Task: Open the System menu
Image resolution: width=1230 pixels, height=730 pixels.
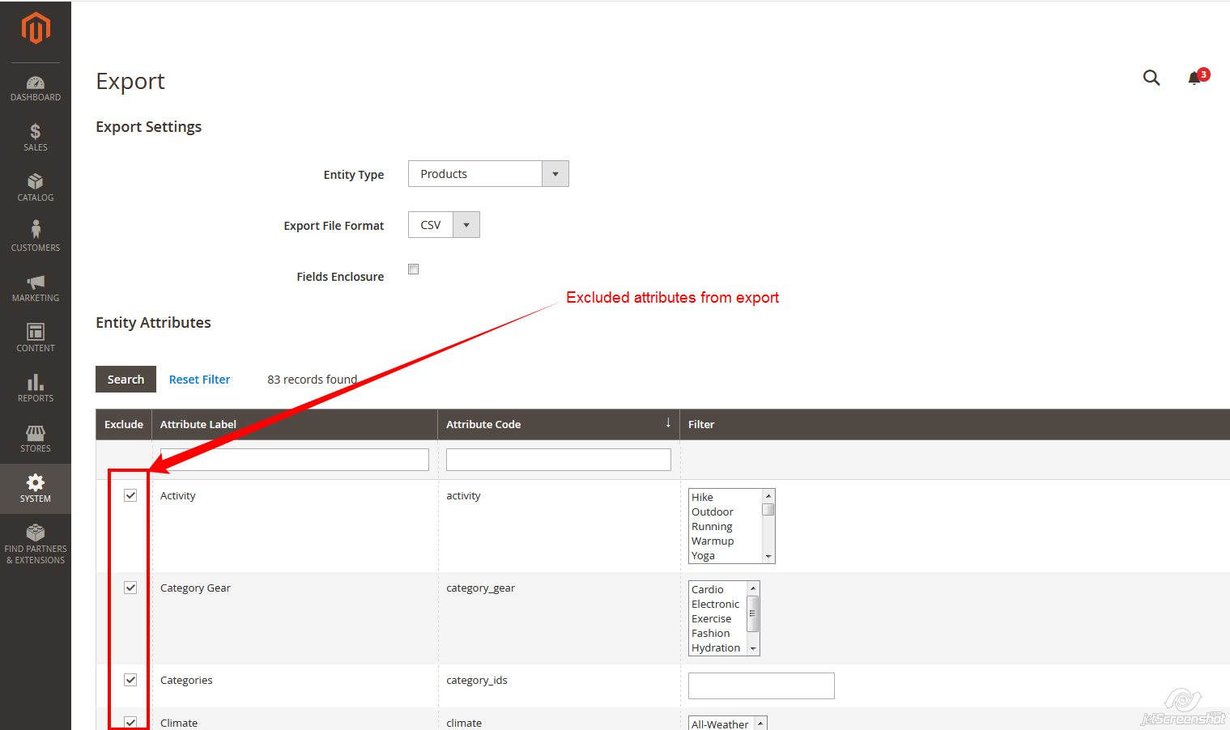Action: click(36, 489)
